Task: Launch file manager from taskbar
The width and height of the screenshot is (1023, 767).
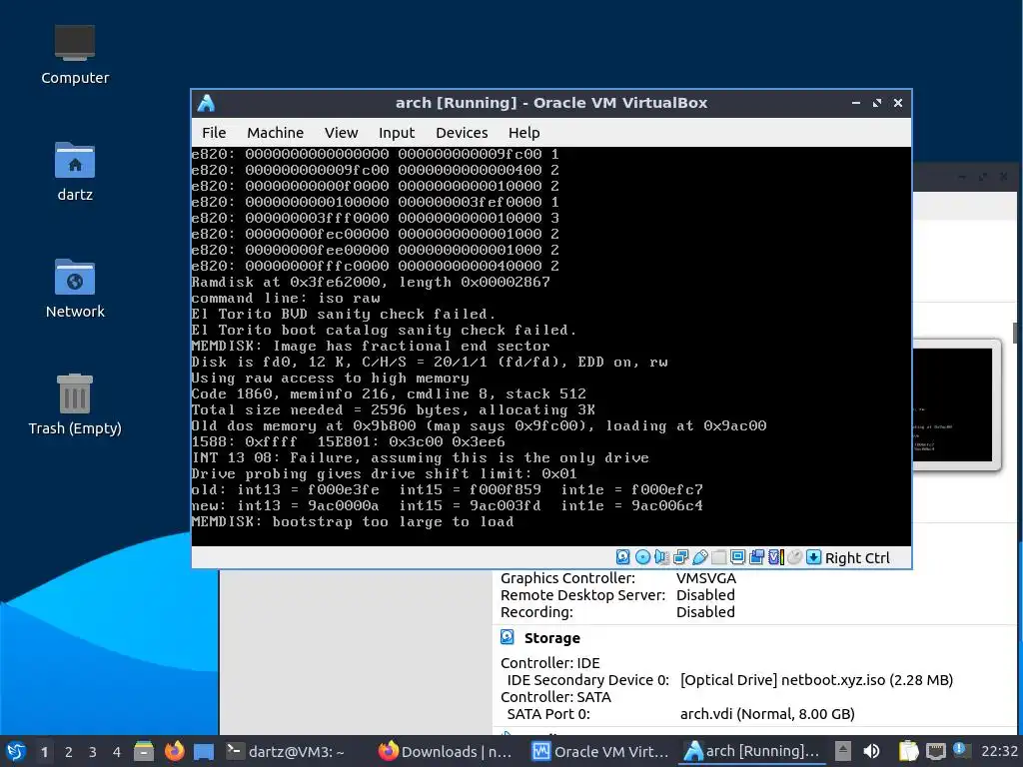Action: (144, 751)
